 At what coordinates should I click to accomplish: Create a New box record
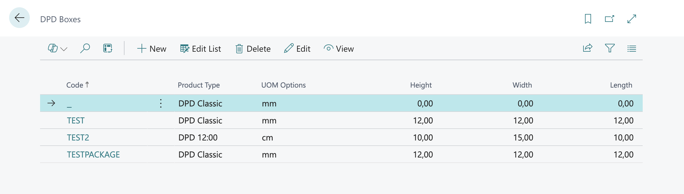[x=152, y=49]
